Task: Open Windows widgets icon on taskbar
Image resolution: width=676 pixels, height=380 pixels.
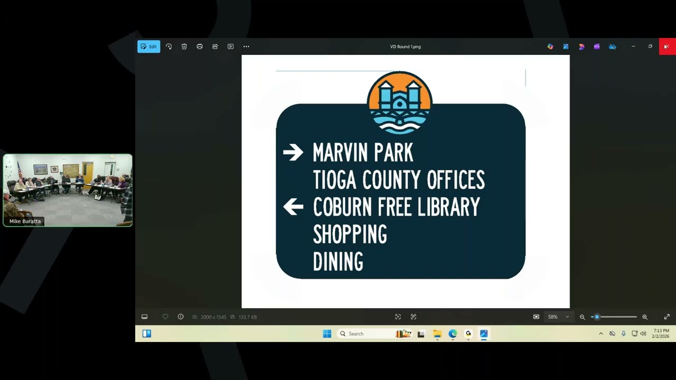Action: tap(147, 334)
